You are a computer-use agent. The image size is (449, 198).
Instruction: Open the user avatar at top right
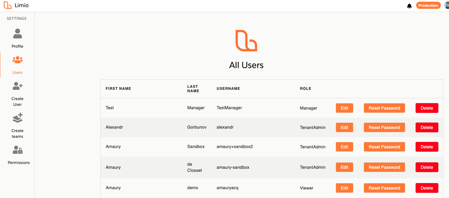coord(447,5)
